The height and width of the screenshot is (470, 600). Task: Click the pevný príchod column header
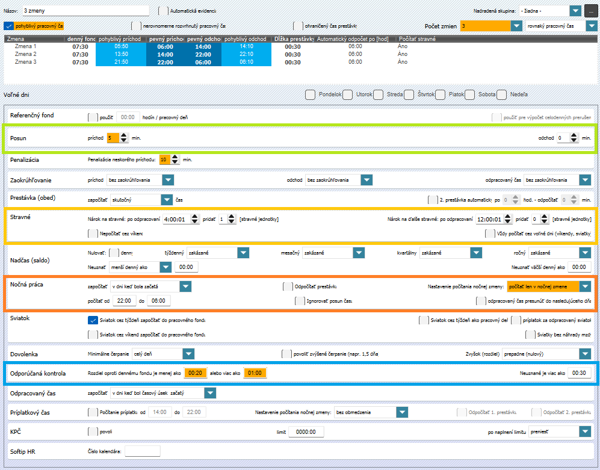[x=166, y=39]
